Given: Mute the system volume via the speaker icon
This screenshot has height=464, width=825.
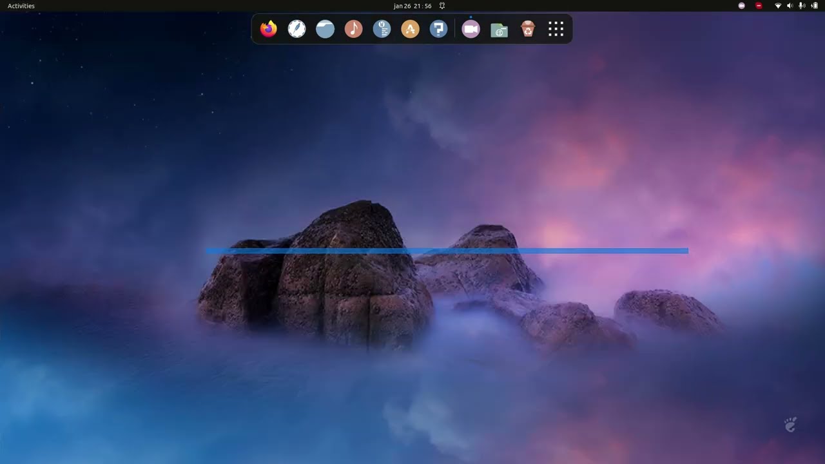Looking at the screenshot, I should coord(790,6).
